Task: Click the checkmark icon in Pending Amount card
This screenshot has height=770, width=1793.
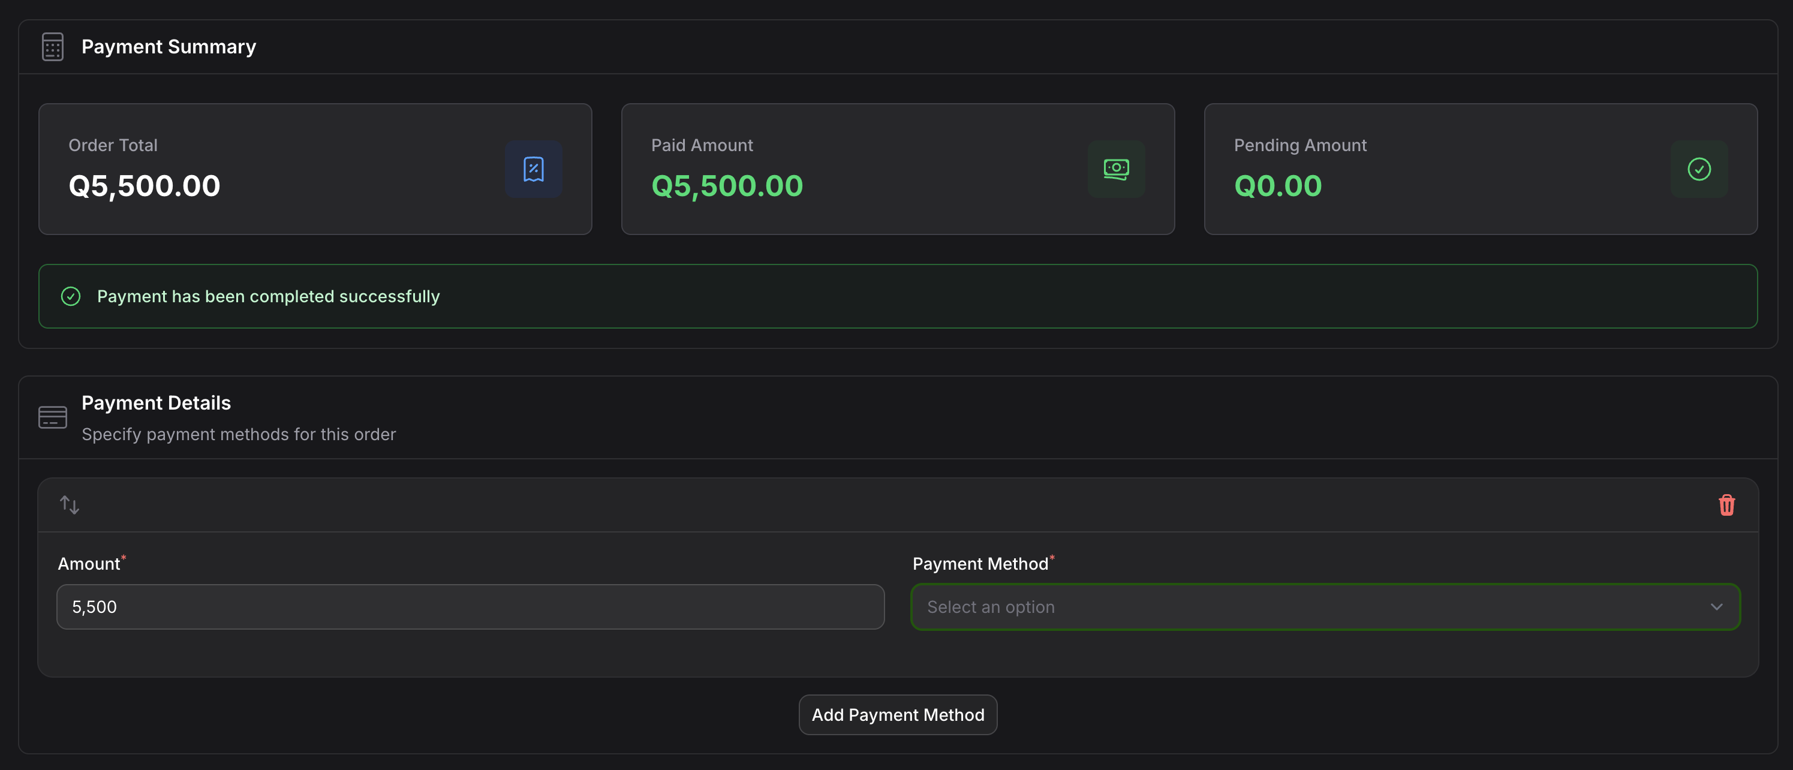Action: coord(1698,169)
